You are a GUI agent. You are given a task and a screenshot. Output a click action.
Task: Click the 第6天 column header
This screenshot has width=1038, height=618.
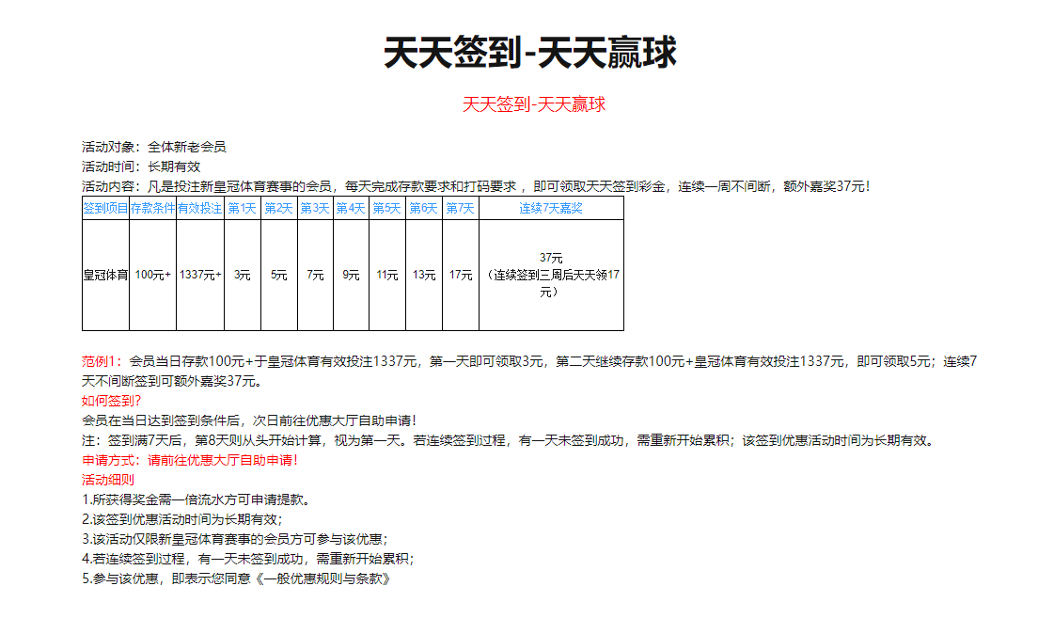424,208
